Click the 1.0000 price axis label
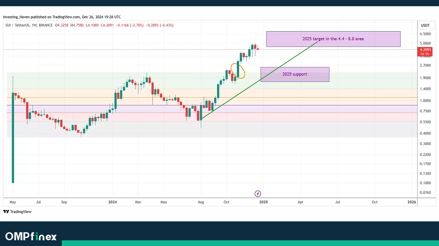 click(425, 101)
